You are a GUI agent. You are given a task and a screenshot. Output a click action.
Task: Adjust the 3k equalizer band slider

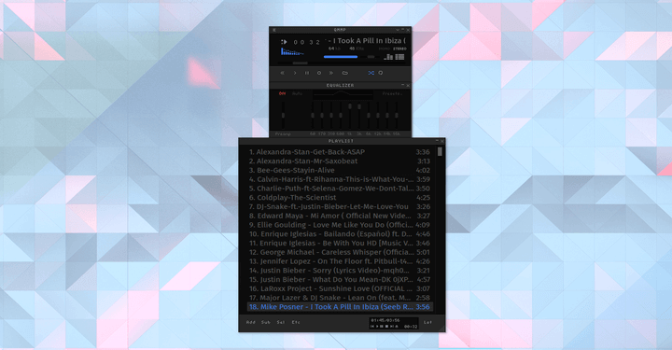click(359, 115)
